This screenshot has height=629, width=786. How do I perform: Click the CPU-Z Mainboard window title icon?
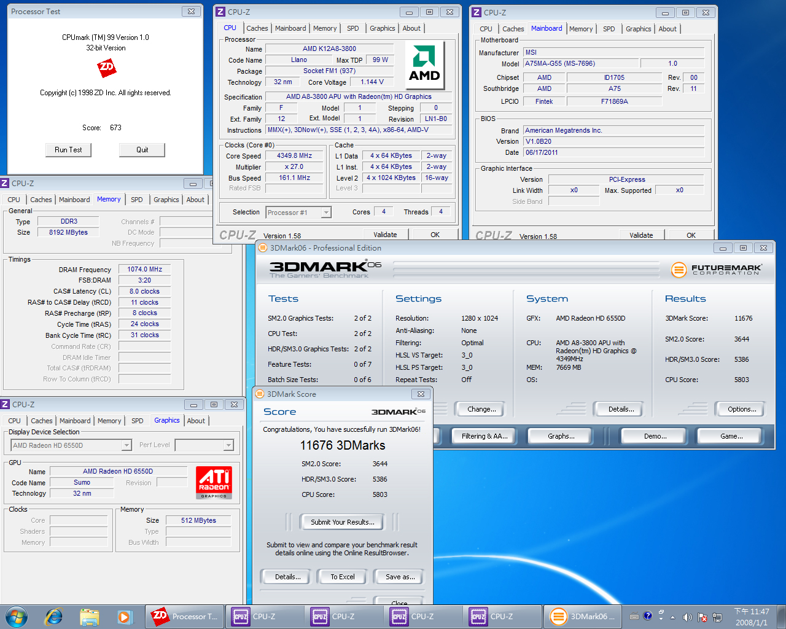coord(477,12)
